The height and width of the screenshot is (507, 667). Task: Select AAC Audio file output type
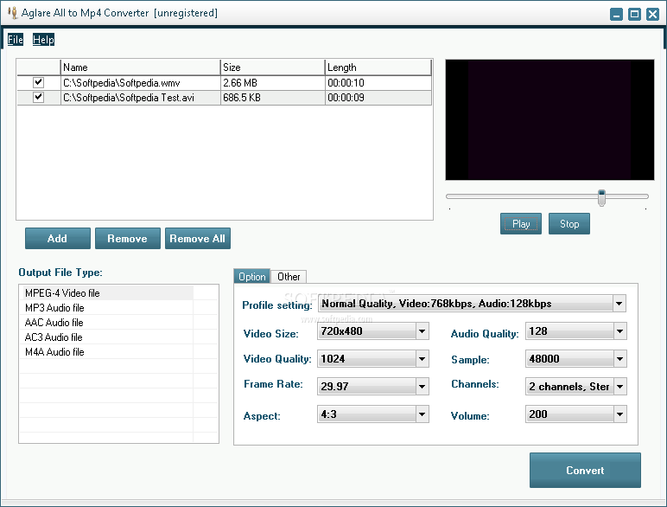click(x=106, y=323)
